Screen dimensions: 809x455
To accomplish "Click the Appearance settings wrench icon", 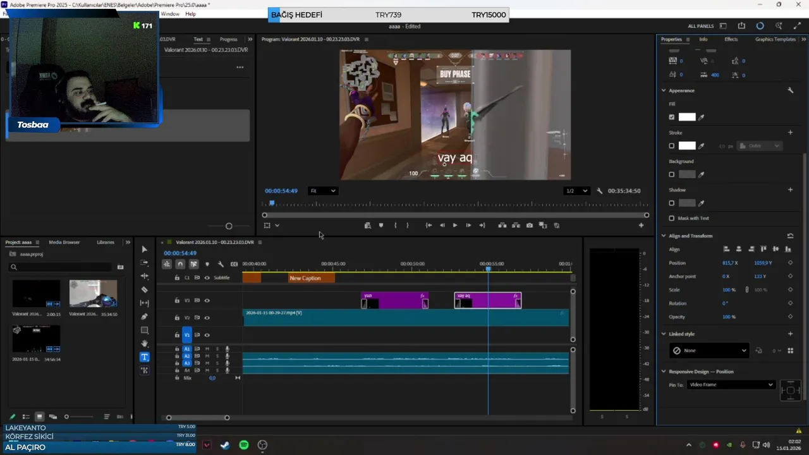I will 790,90.
